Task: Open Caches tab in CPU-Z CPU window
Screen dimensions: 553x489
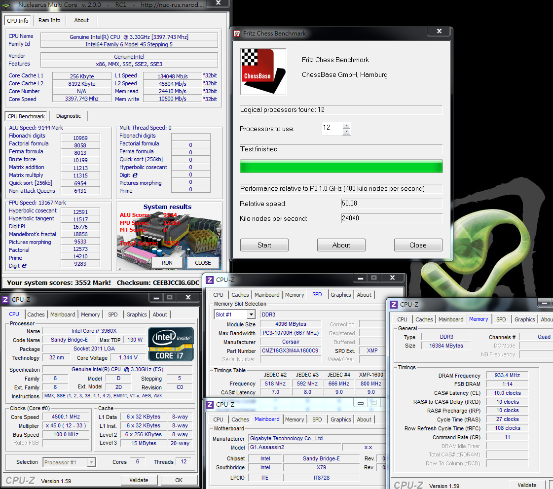Action: point(36,314)
